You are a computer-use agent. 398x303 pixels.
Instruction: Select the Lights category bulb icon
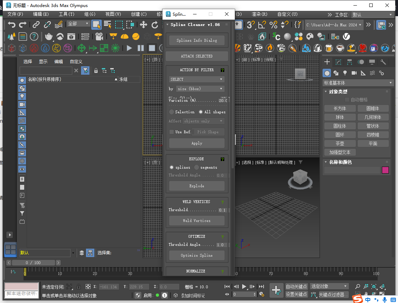pyautogui.click(x=345, y=73)
